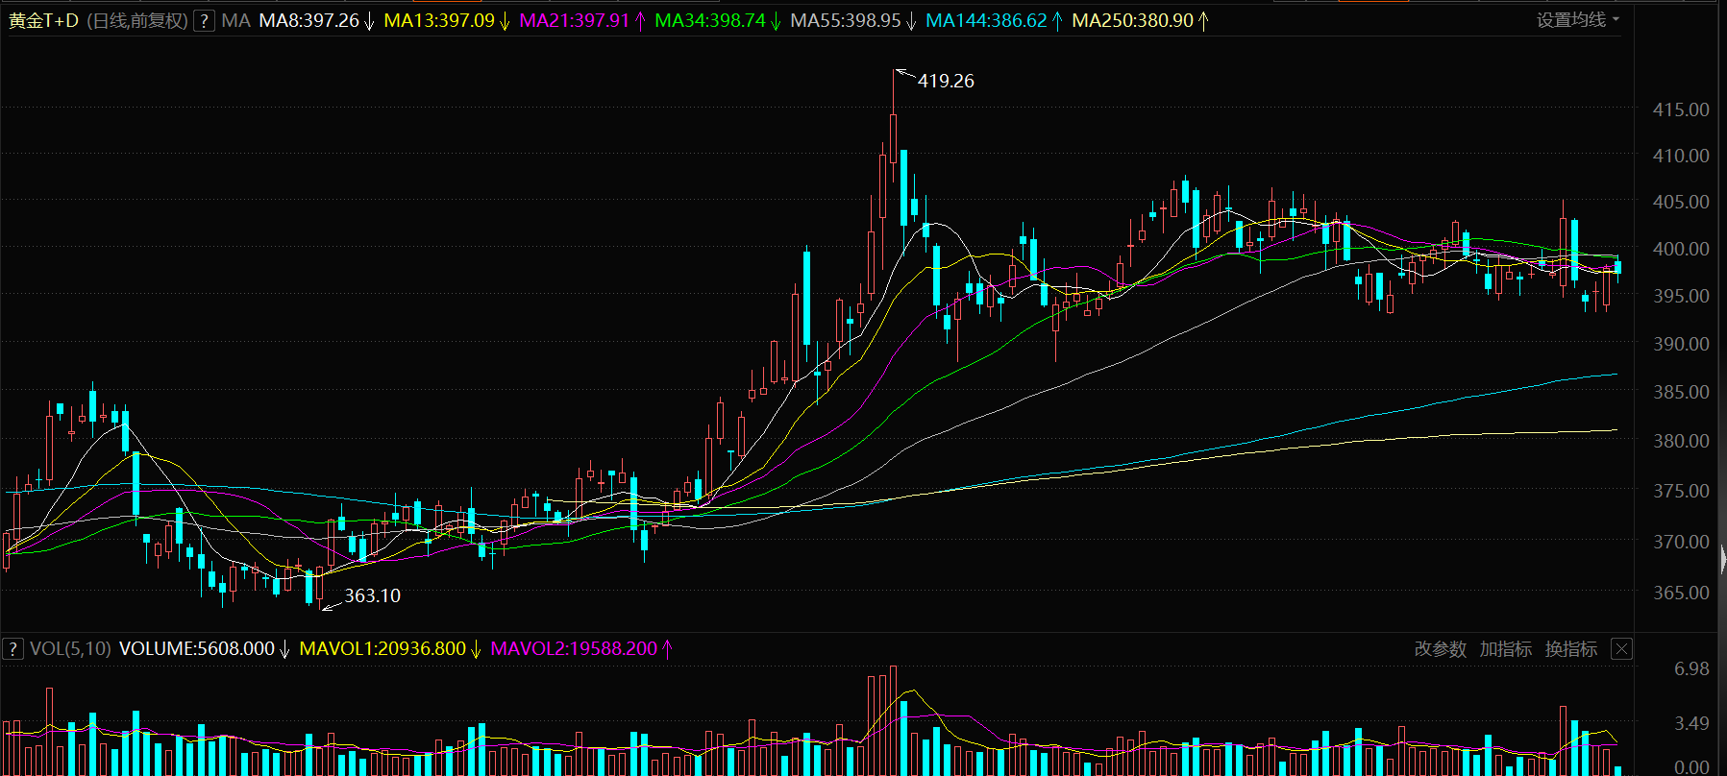
Task: Select the 黄金T+D title label
Action: (44, 20)
